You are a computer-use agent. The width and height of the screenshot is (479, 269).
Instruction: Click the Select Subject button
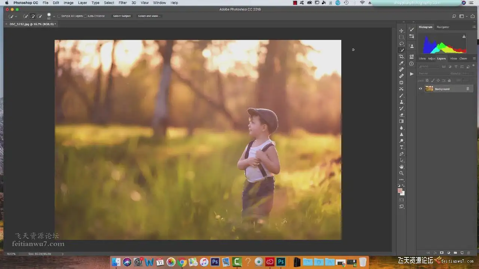tap(122, 16)
